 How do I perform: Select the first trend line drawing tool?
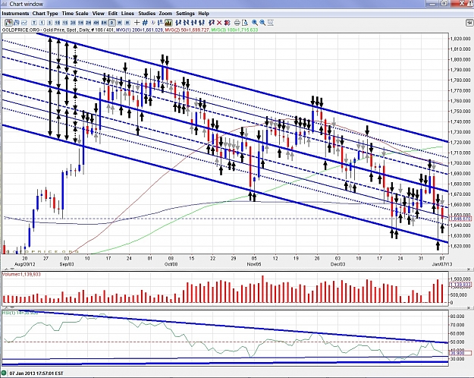(178, 23)
